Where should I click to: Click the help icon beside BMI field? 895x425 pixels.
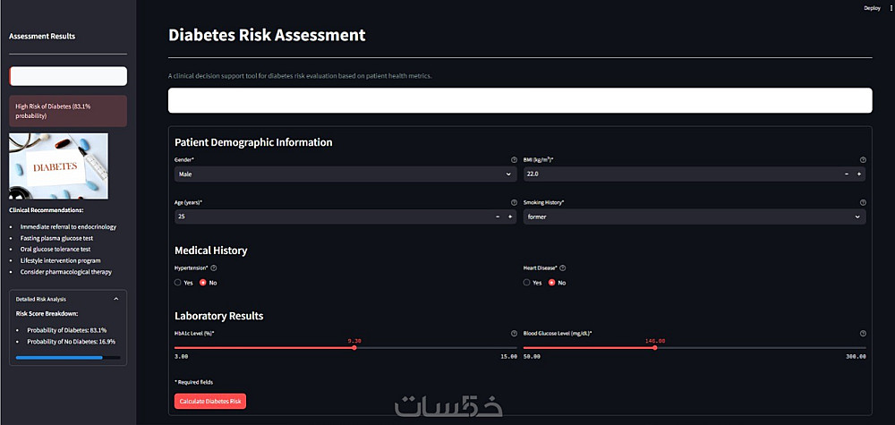click(863, 160)
